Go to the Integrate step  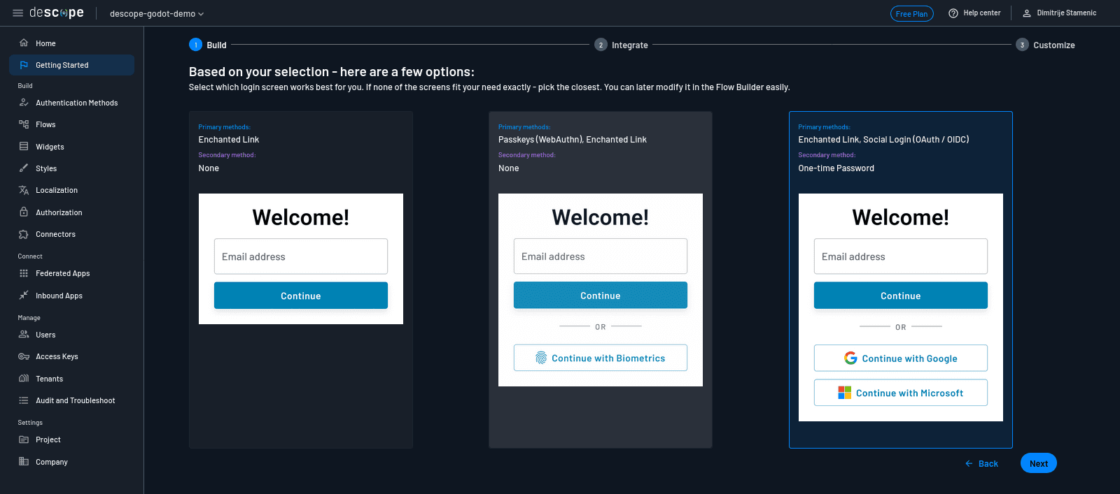coord(622,45)
